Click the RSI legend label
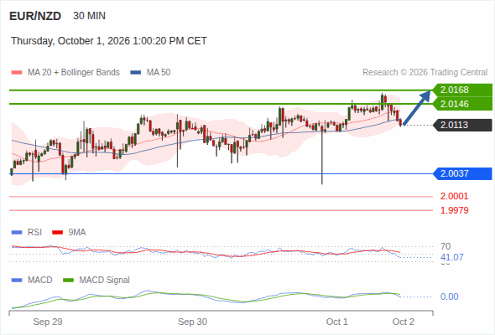The image size is (495, 335). tap(34, 233)
